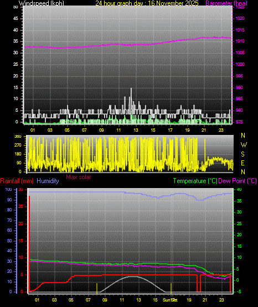Select the 990 barometer axis value
Image resolution: width=258 pixels, height=307 pixels.
(239, 87)
